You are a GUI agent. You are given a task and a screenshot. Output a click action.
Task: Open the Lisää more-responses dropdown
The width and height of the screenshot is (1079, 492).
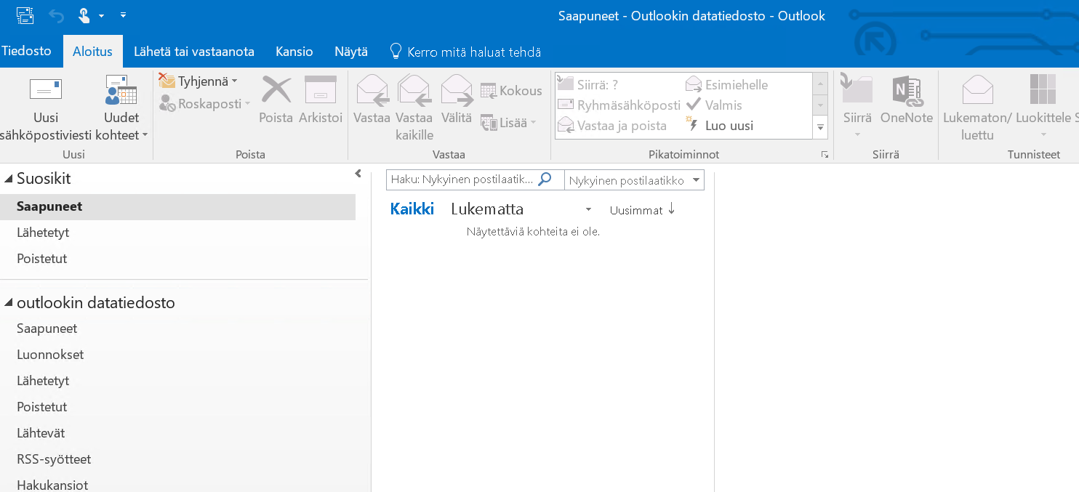coord(508,123)
